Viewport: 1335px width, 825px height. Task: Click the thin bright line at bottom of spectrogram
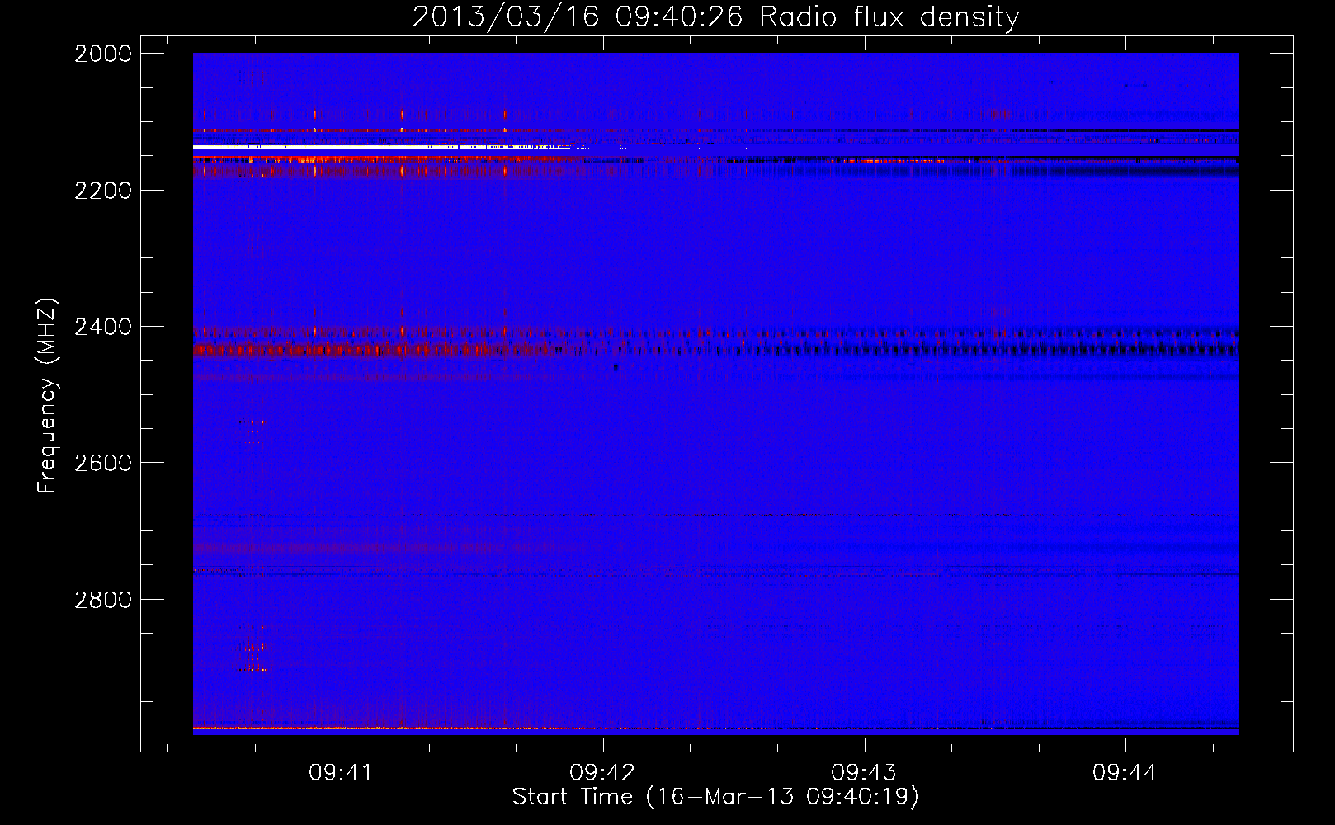tap(715, 728)
